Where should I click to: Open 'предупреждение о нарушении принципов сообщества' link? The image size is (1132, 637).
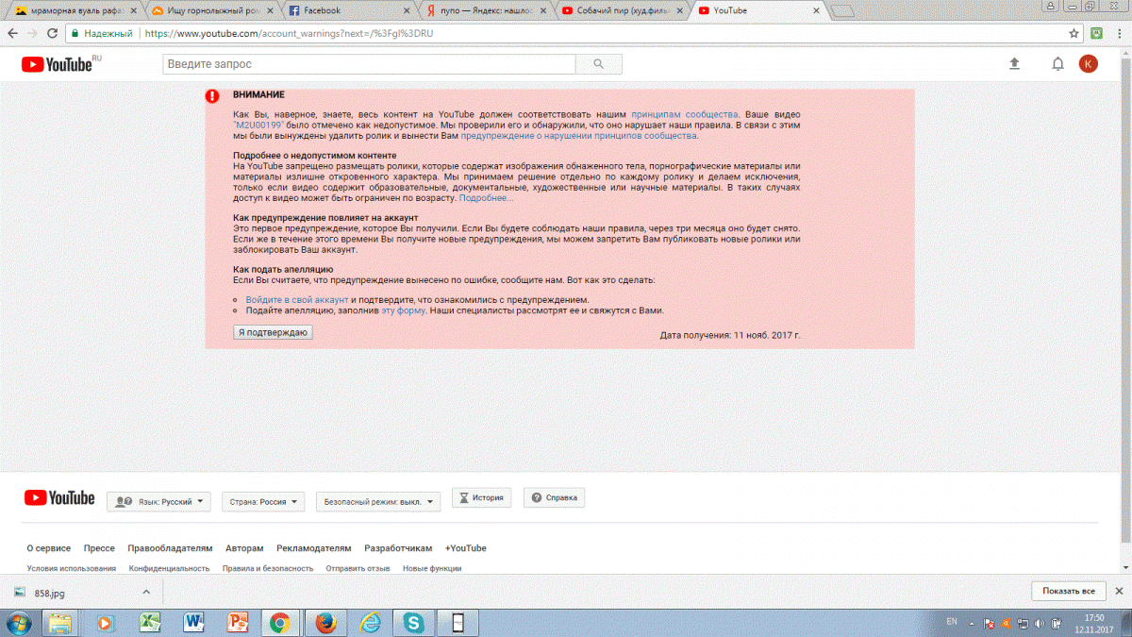click(579, 136)
